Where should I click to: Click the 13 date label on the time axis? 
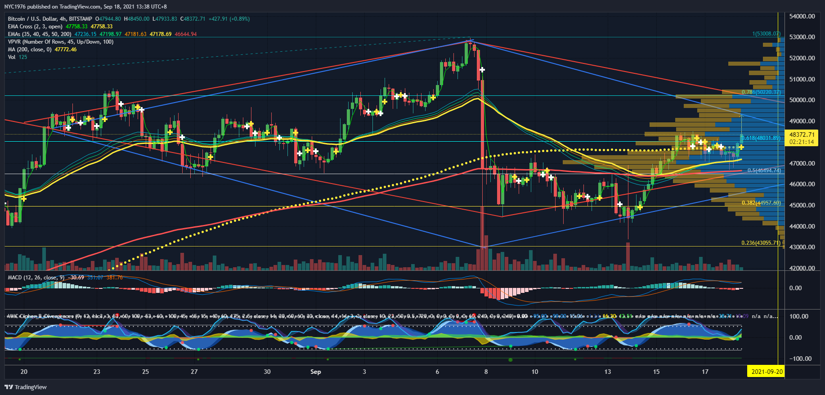pyautogui.click(x=608, y=372)
